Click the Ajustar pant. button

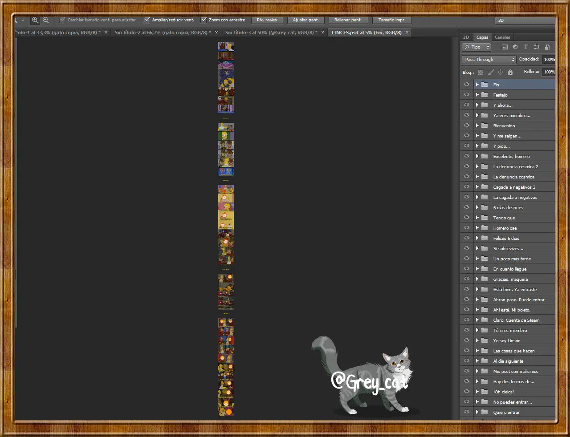(x=306, y=20)
